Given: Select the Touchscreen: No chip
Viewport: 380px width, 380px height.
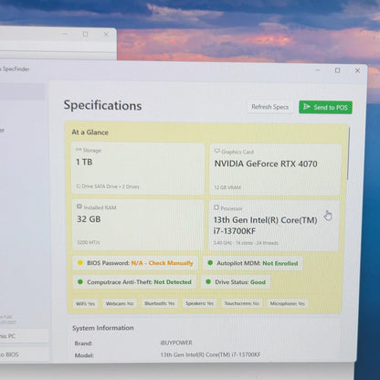Looking at the screenshot, I should click(242, 303).
